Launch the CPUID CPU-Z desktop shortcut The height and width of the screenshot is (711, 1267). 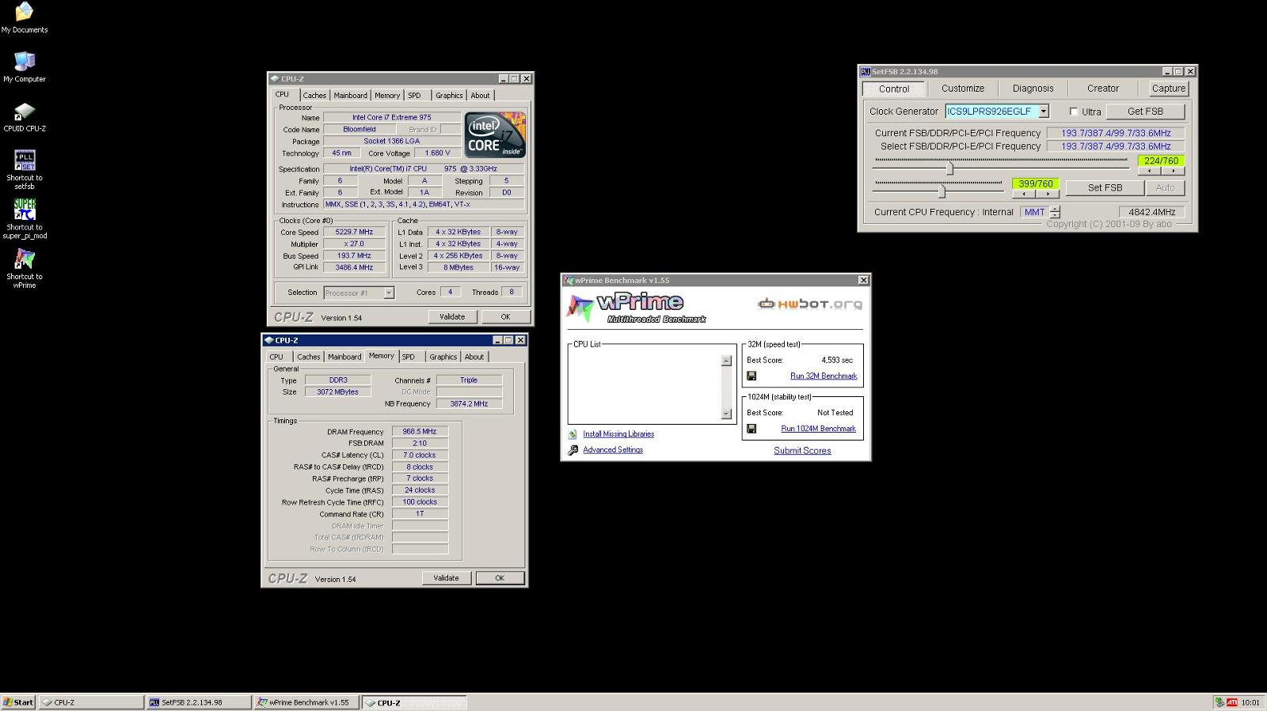tap(25, 117)
